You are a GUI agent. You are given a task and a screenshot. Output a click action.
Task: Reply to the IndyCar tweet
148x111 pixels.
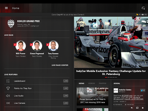(x=132, y=108)
